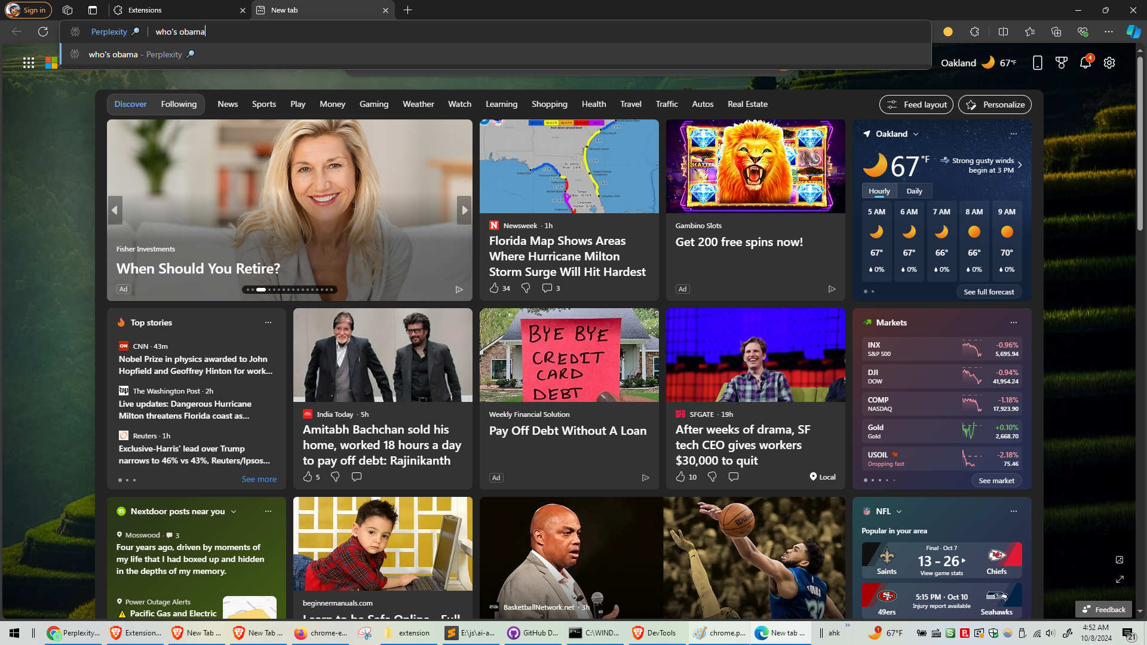Image resolution: width=1147 pixels, height=645 pixels.
Task: Expand the Oakland location dropdown
Action: click(x=916, y=134)
